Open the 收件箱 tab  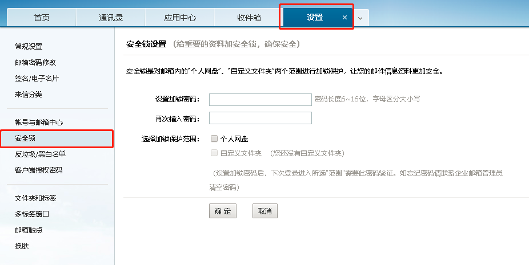(x=249, y=18)
